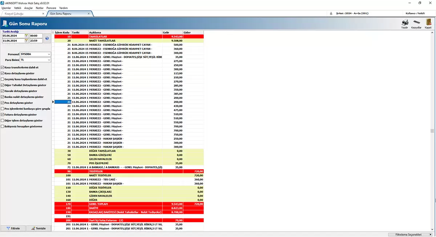Switch to the Kısayol Çubuğu tab
Viewport: 436px width, 237px height.
coord(22,14)
